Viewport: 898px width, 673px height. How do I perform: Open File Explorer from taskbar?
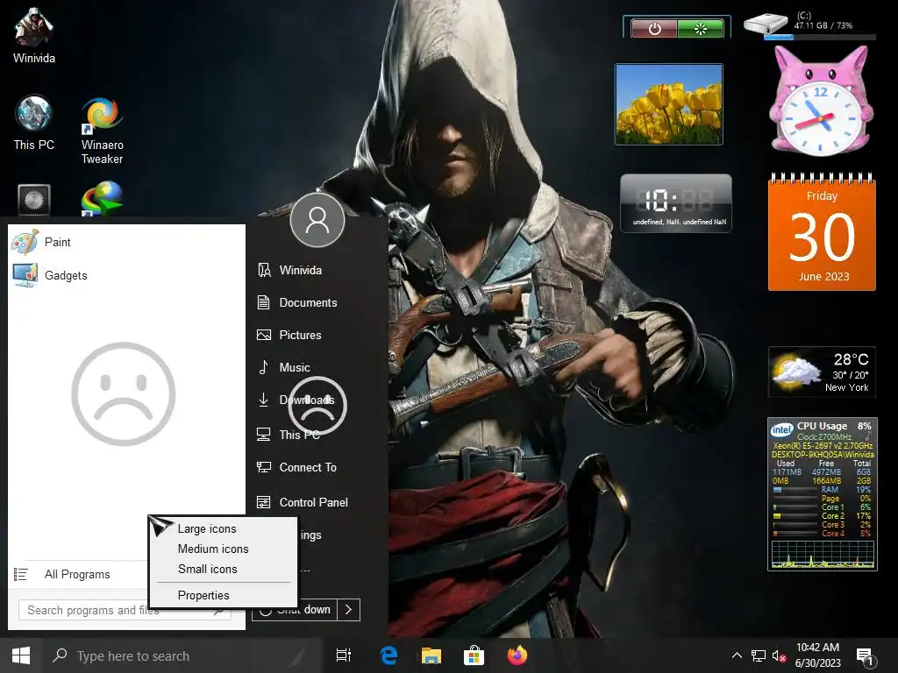pyautogui.click(x=431, y=655)
